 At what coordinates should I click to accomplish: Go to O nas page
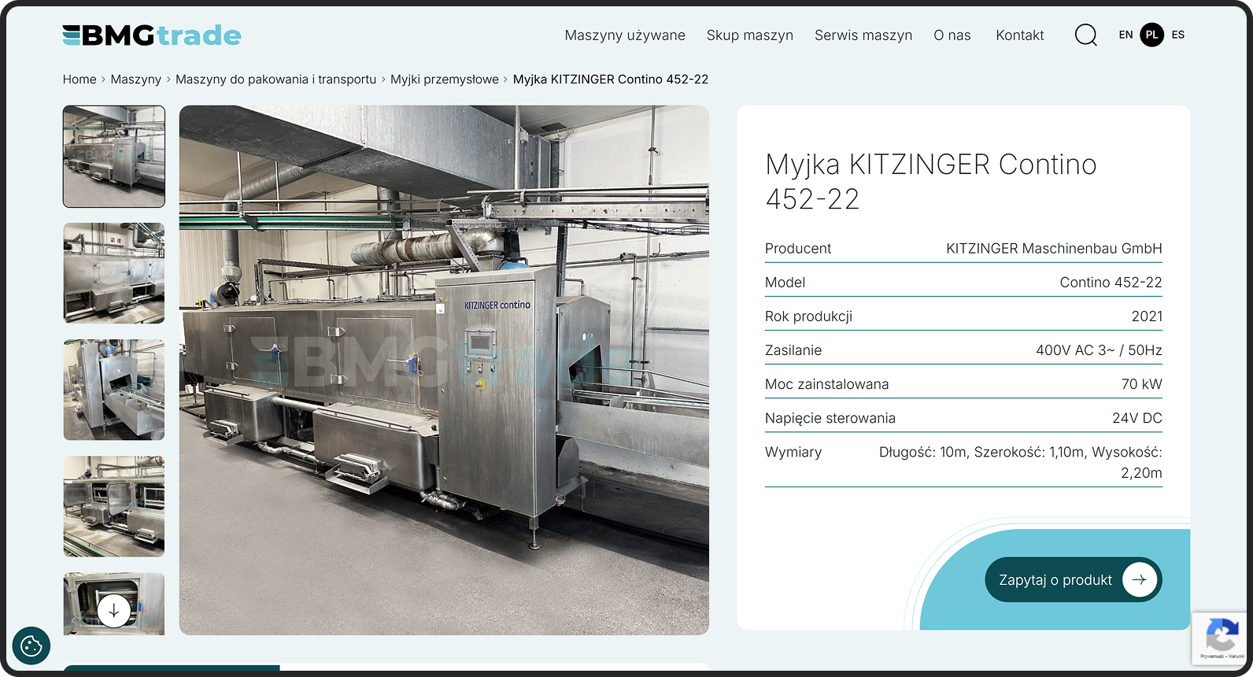point(952,35)
